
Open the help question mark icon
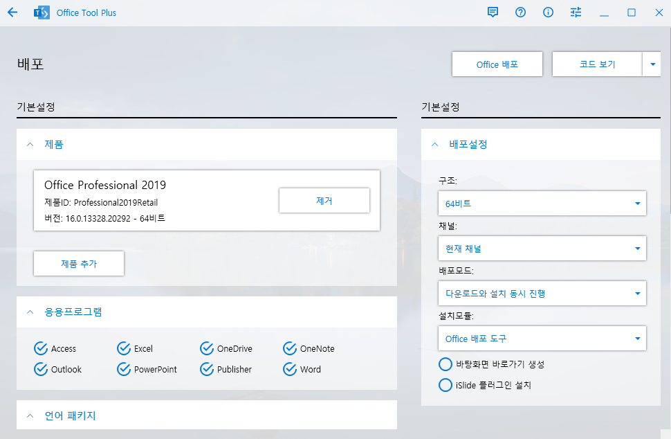(520, 12)
